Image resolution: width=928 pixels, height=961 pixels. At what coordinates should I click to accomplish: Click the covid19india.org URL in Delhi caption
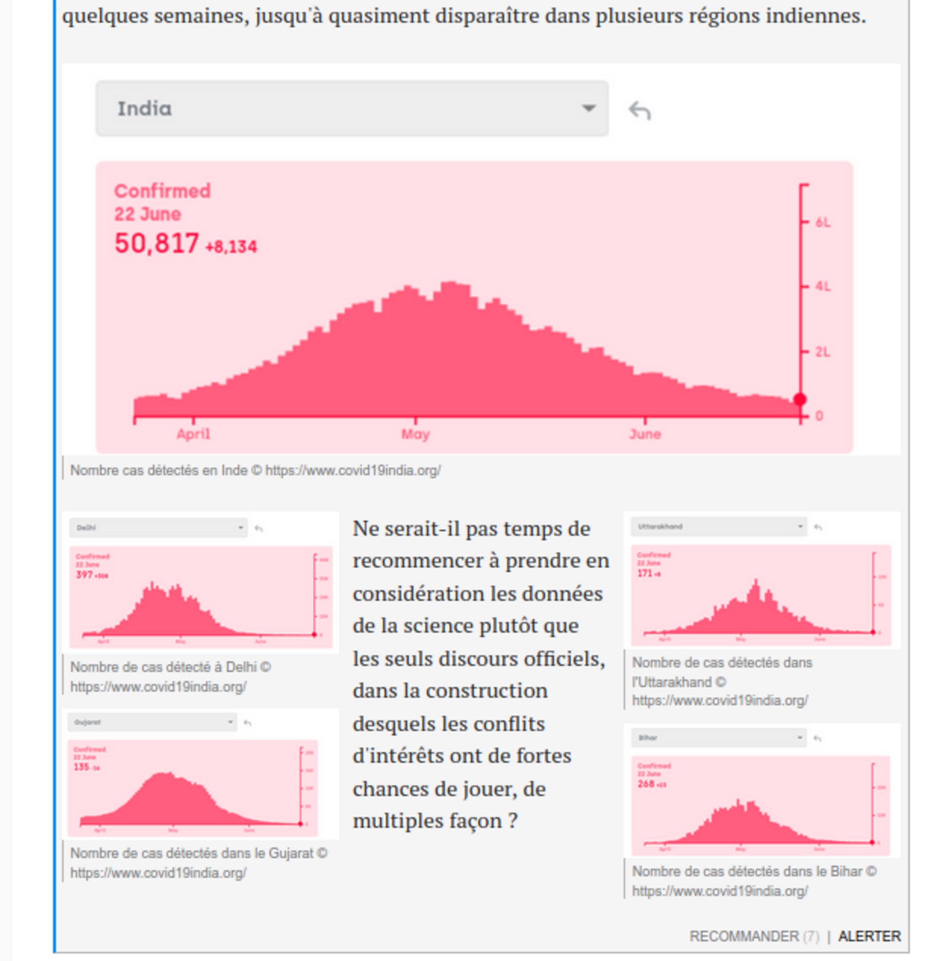pos(158,686)
